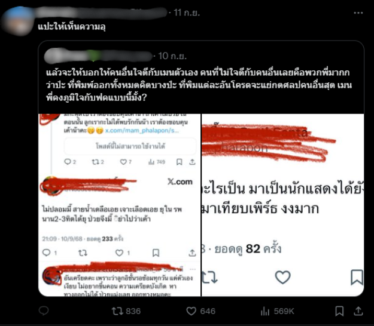This screenshot has height=326, width=374.
Task: Click the x.com/mam_phalapon link in screenshot
Action: pos(142,130)
